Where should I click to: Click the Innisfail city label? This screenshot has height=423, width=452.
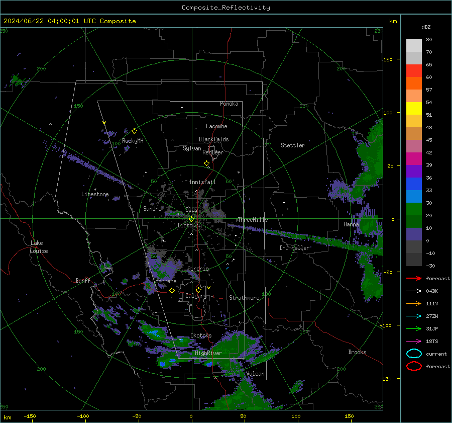202,182
